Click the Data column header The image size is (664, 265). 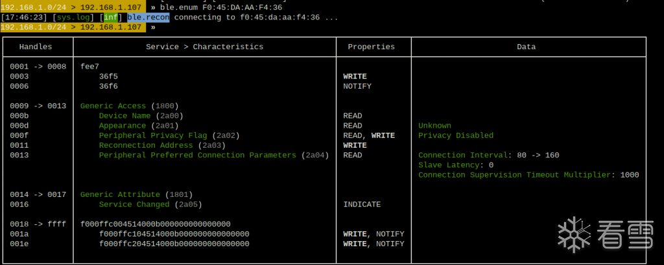[526, 47]
